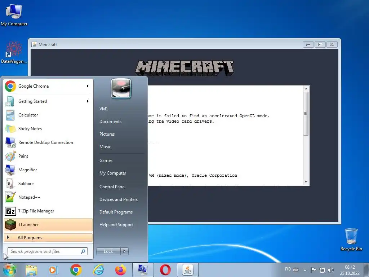Select DataWagon desktop shortcut
The image size is (369, 277).
(14, 52)
